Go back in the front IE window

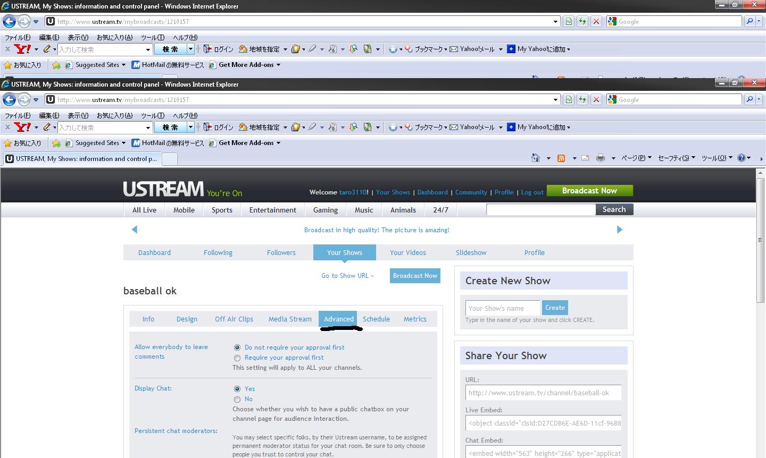(10, 99)
